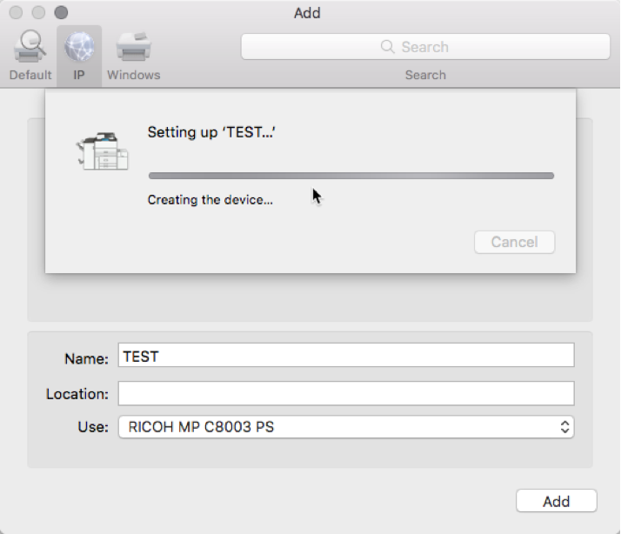621x534 pixels.
Task: Click the Search field in the toolbar
Action: [425, 47]
